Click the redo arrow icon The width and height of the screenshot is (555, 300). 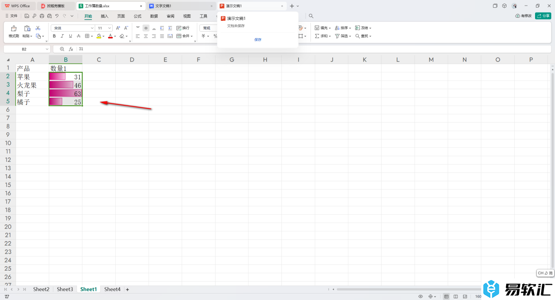tap(64, 16)
